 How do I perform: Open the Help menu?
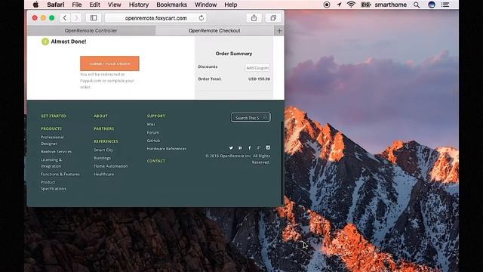(x=230, y=5)
